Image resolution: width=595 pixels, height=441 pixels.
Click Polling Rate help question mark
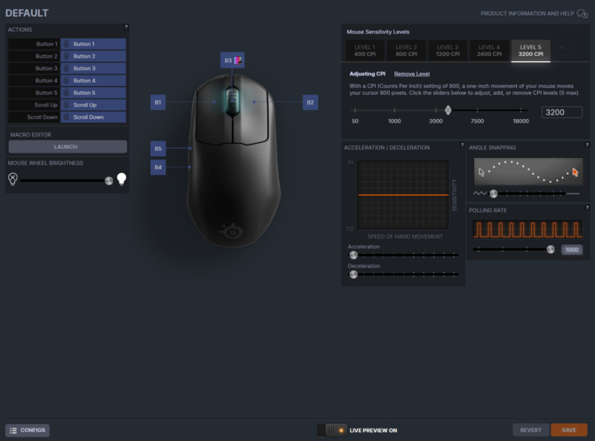click(587, 208)
